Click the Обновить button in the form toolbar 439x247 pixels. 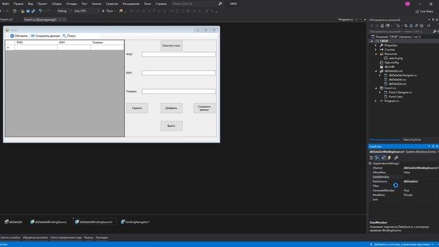point(19,36)
